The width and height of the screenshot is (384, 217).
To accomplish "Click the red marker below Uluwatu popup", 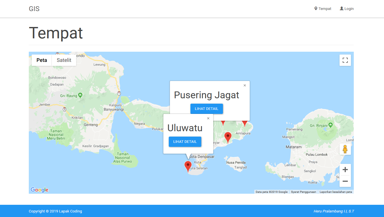I will (188, 166).
